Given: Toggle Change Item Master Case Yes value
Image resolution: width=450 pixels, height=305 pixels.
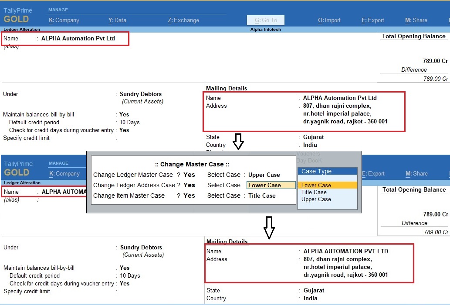Looking at the screenshot, I should click(189, 196).
